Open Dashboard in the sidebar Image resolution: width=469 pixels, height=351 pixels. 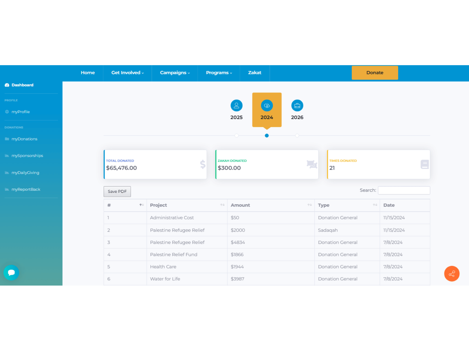23,85
